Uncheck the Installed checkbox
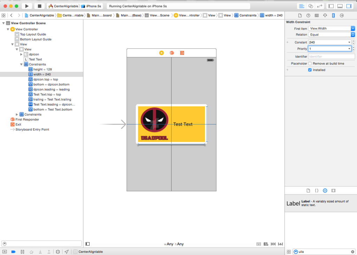 pyautogui.click(x=310, y=70)
